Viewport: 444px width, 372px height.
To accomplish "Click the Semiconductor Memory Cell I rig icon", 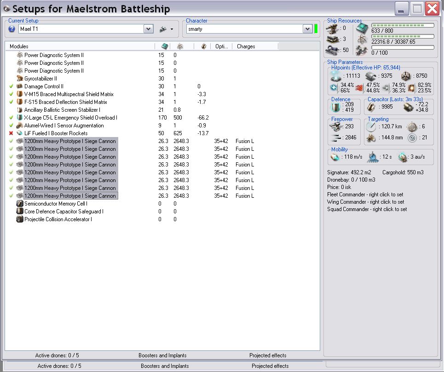I will coord(20,204).
